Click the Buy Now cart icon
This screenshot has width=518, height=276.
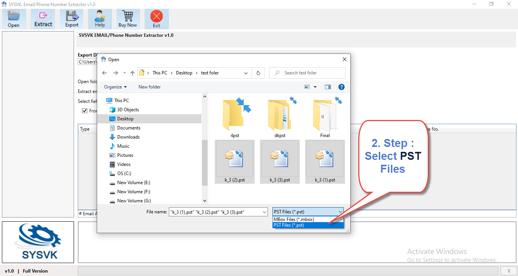tap(128, 19)
